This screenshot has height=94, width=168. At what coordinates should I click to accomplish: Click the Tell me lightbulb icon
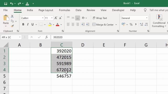(x=145, y=10)
